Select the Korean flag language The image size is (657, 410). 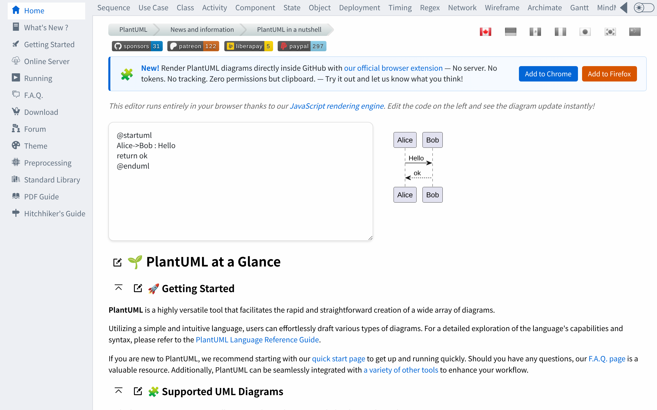(x=610, y=32)
